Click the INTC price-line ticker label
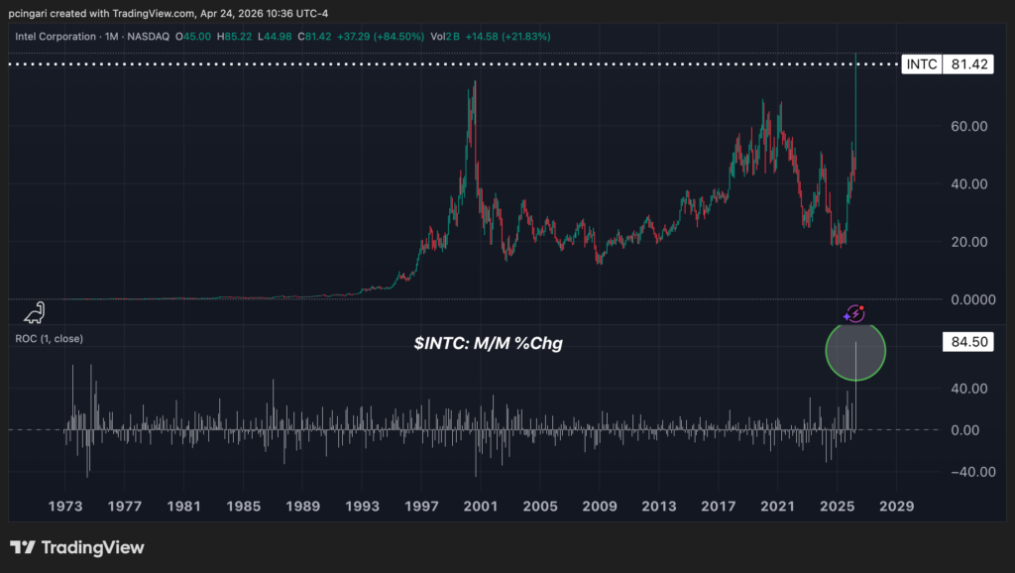The width and height of the screenshot is (1015, 573). 921,64
